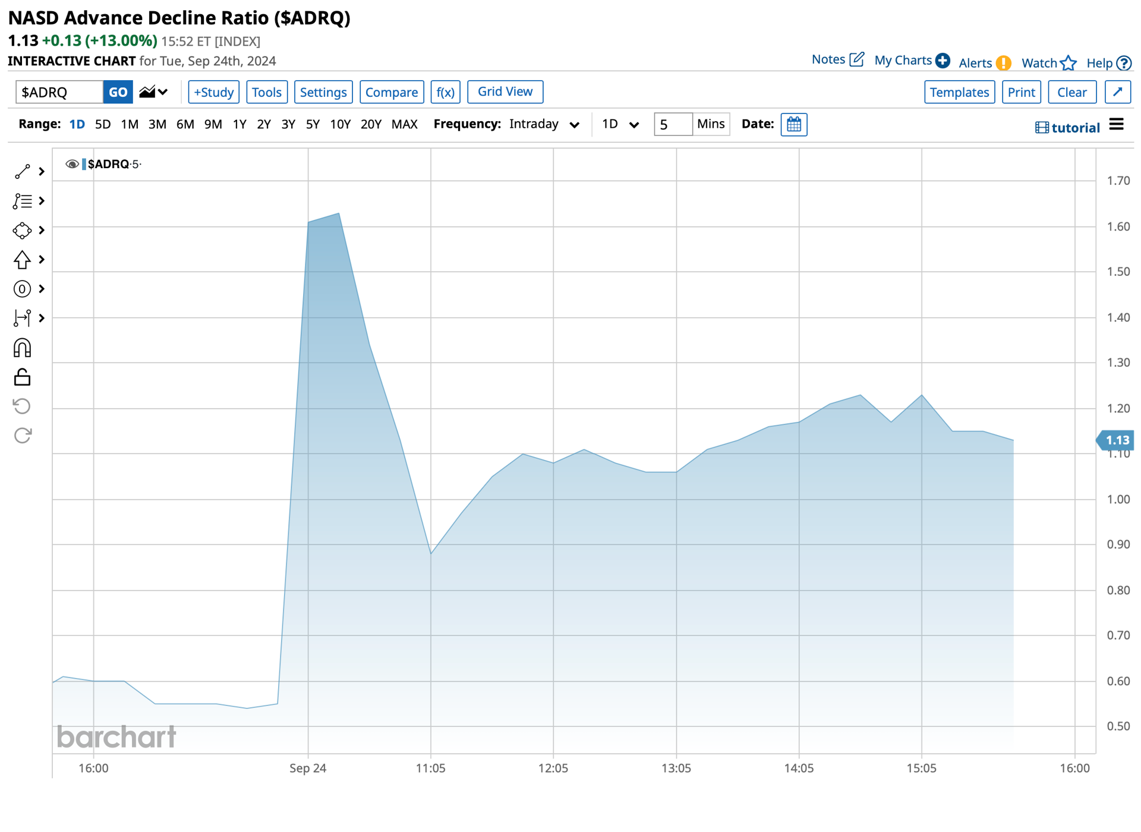Open the date calendar picker
Screen dimensions: 1141x832
point(793,125)
